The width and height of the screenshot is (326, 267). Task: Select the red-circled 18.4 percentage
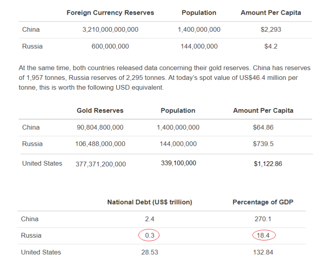tap(264, 236)
